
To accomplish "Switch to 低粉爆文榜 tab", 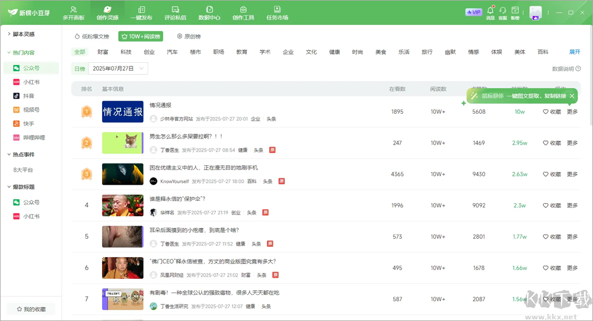I will pyautogui.click(x=92, y=37).
